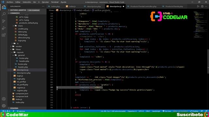Open the Manage gear icon
The width and height of the screenshot is (209, 117).
4,106
